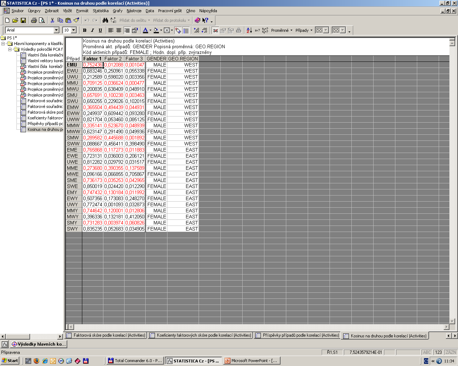
Task: Collapse the Hlavní komponenty tree folder
Action: tap(3, 44)
